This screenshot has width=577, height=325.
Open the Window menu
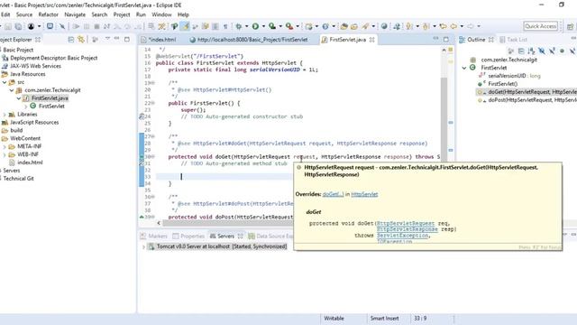coord(161,14)
